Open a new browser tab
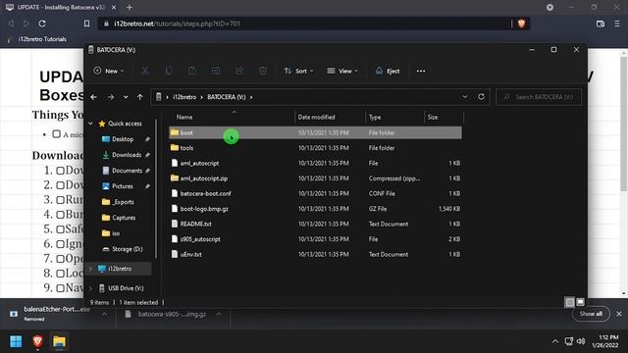 pyautogui.click(x=130, y=7)
